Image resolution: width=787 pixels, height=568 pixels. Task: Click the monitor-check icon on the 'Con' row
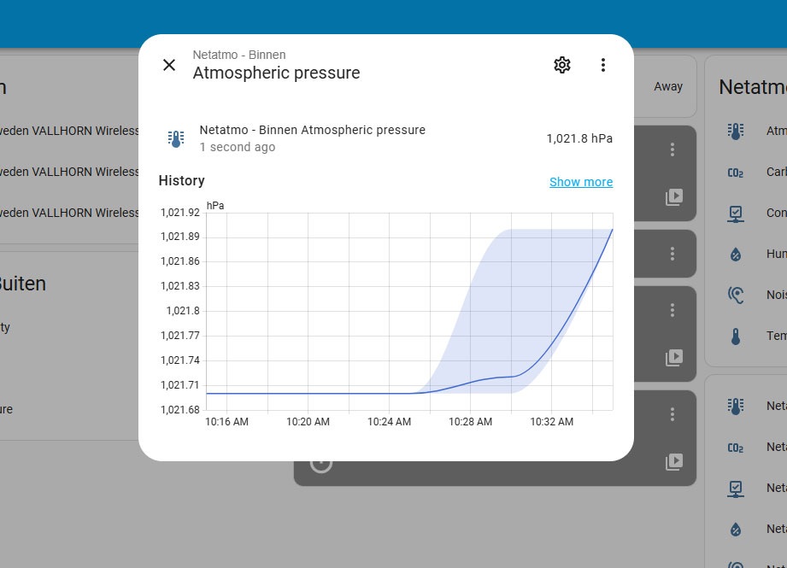[736, 214]
